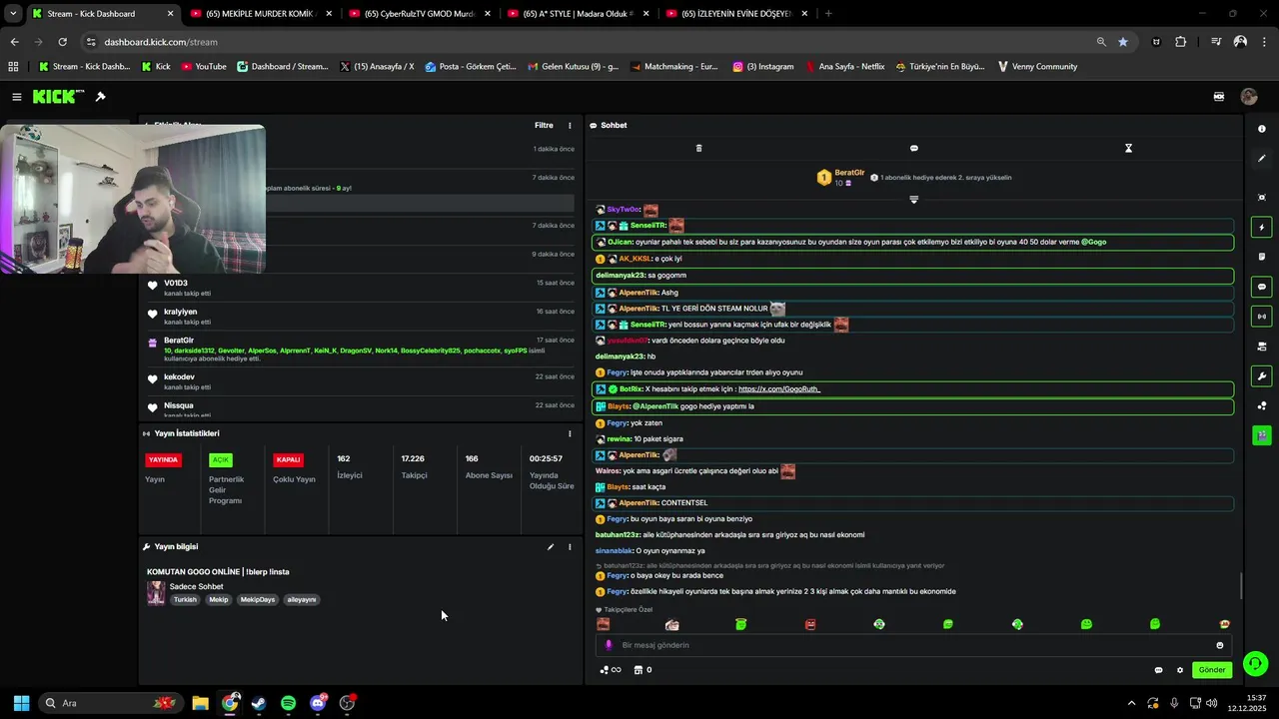Screen dimensions: 1279x719
Task: Click the infinity points icon below chat
Action: (x=610, y=670)
